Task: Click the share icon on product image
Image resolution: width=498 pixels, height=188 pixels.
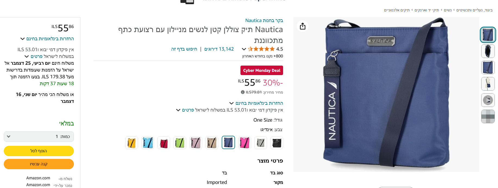Action: [x=303, y=26]
